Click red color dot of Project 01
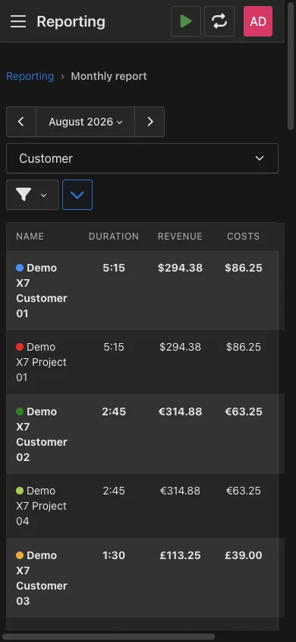 pyautogui.click(x=20, y=347)
